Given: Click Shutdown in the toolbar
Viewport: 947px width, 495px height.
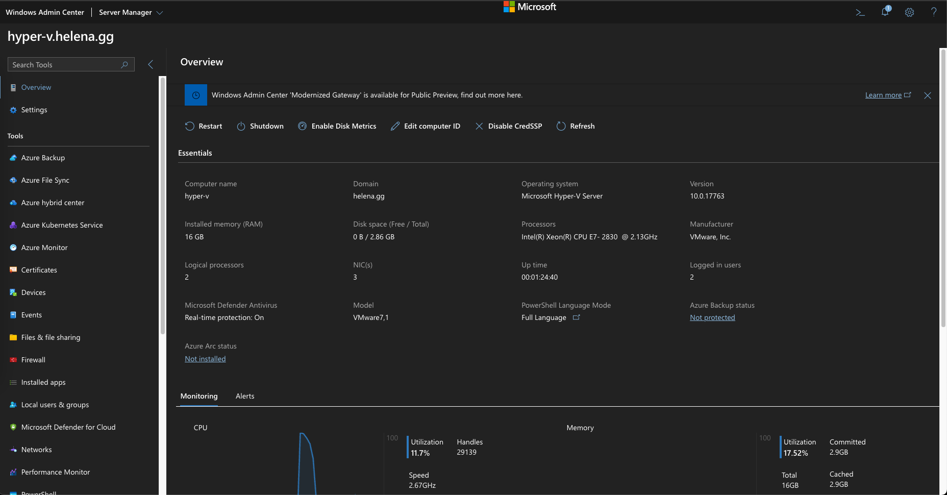Looking at the screenshot, I should (x=260, y=126).
